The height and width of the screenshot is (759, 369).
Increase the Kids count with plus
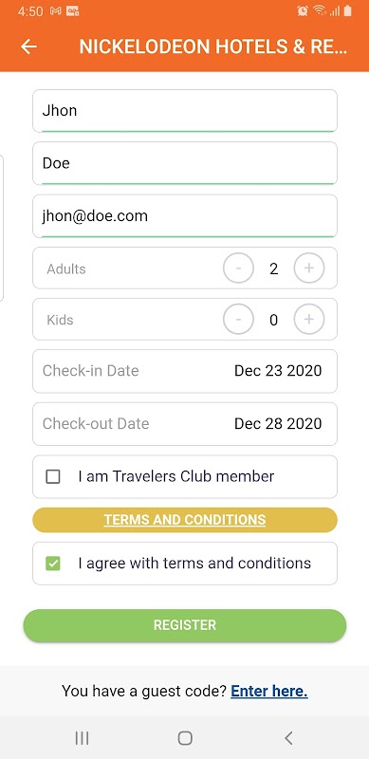309,319
